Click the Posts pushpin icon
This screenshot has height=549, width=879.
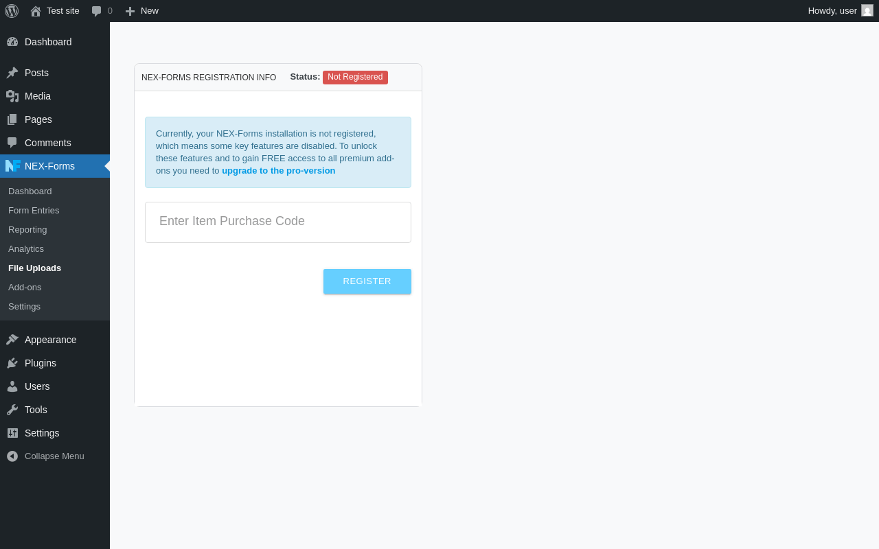pos(12,73)
